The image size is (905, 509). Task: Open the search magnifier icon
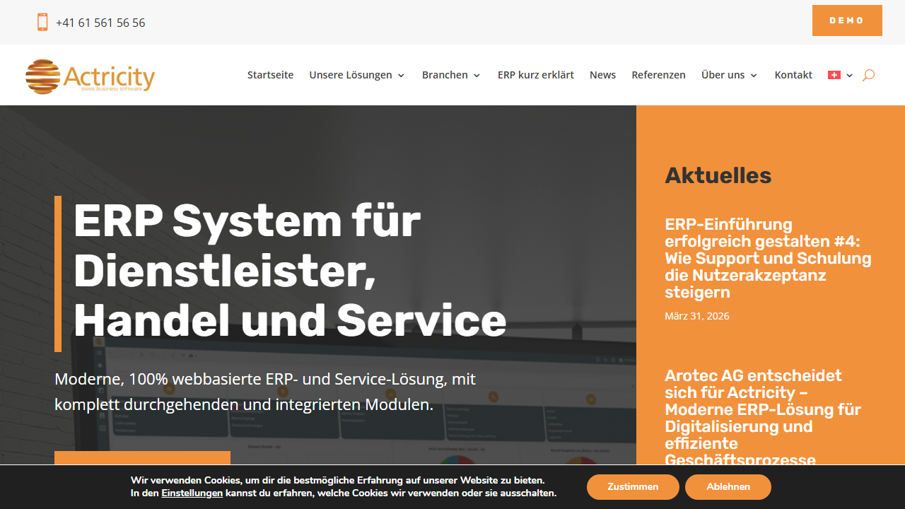[x=868, y=75]
